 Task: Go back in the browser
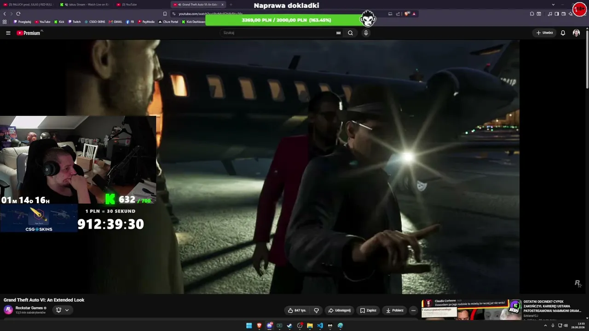point(5,14)
